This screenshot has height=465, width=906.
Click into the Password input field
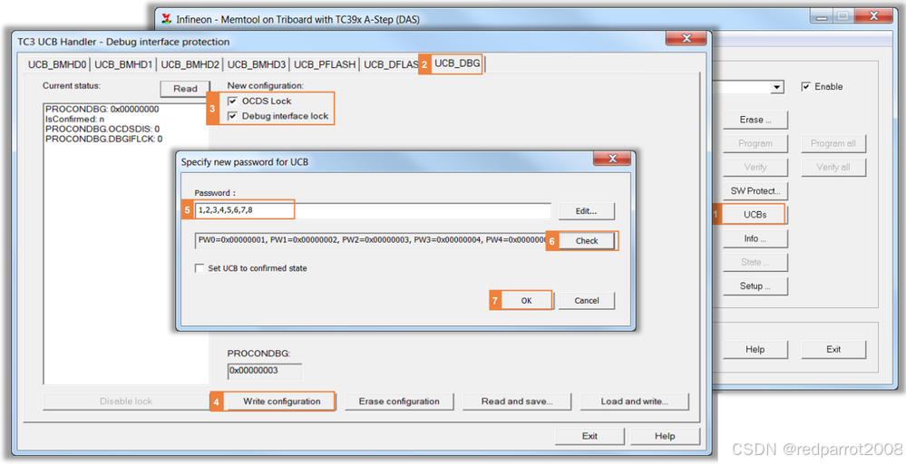coord(373,210)
